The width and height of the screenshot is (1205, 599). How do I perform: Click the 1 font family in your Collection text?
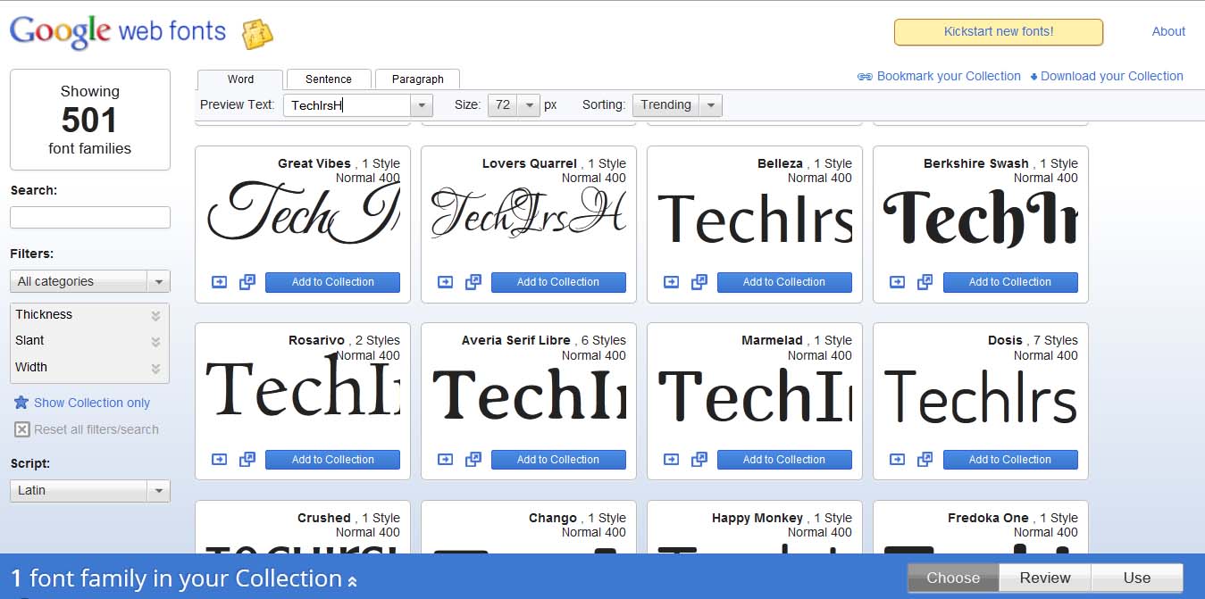[x=176, y=578]
